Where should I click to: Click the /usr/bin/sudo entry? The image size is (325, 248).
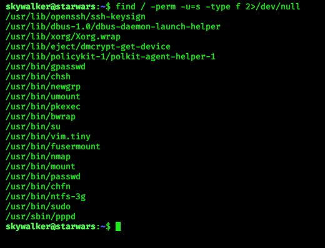tap(38, 207)
